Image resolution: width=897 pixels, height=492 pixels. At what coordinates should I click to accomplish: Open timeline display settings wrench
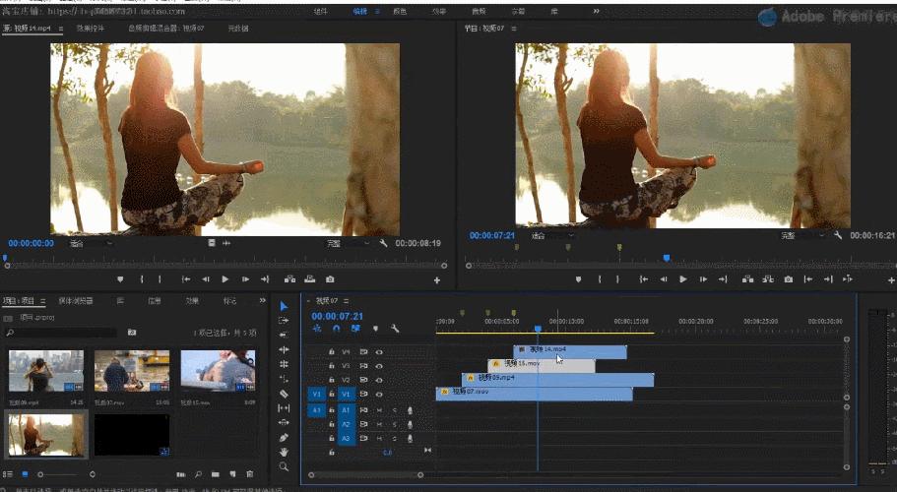click(x=395, y=329)
